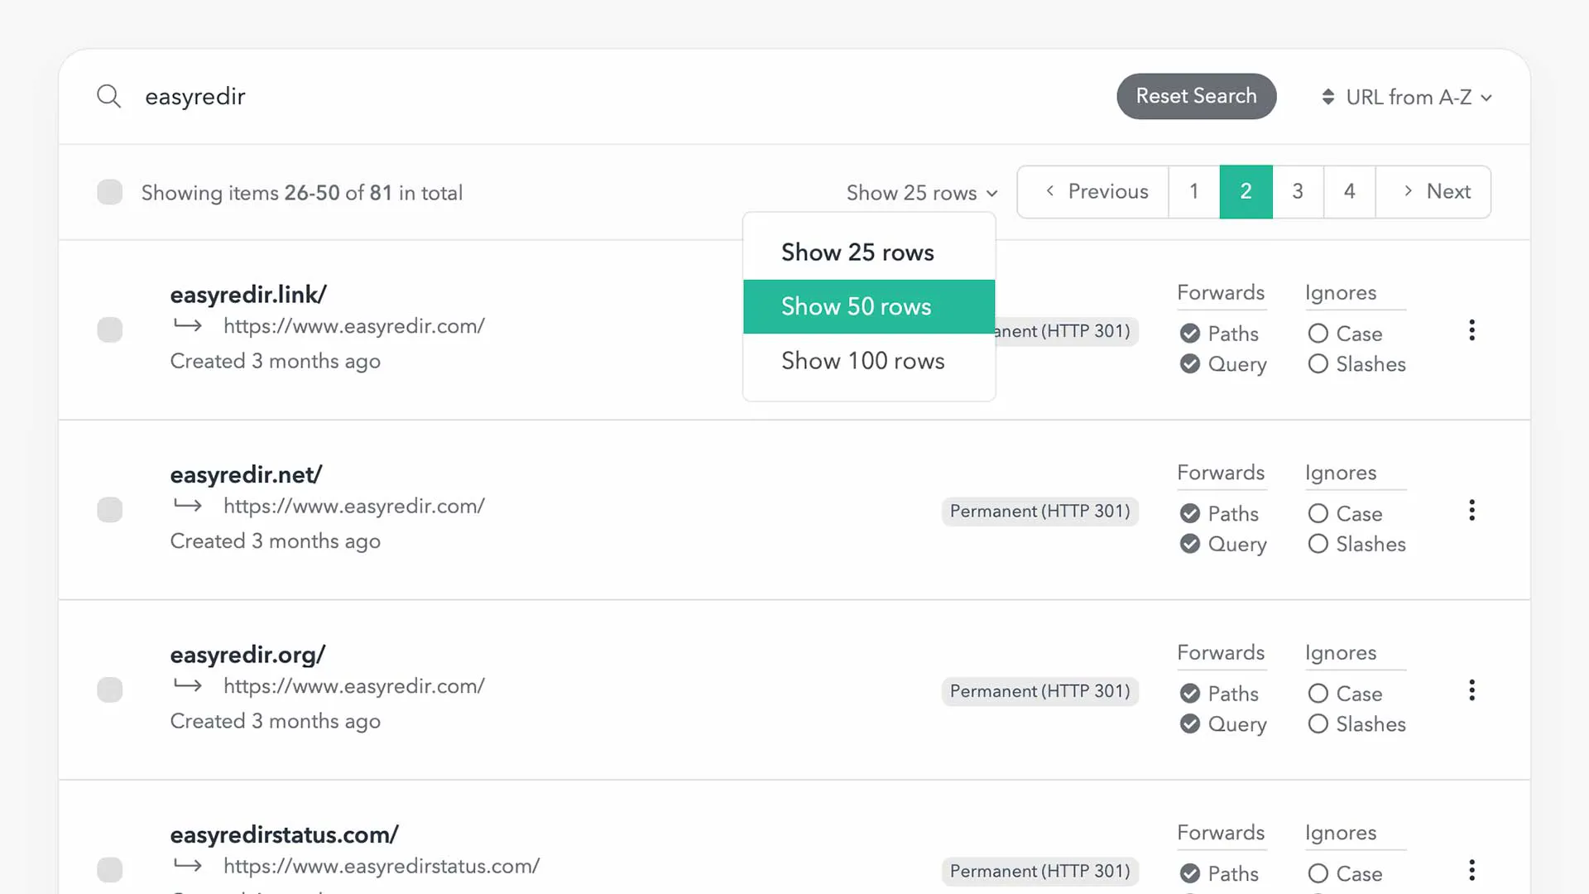Open the easyredir.net/ row options menu

(x=1471, y=510)
